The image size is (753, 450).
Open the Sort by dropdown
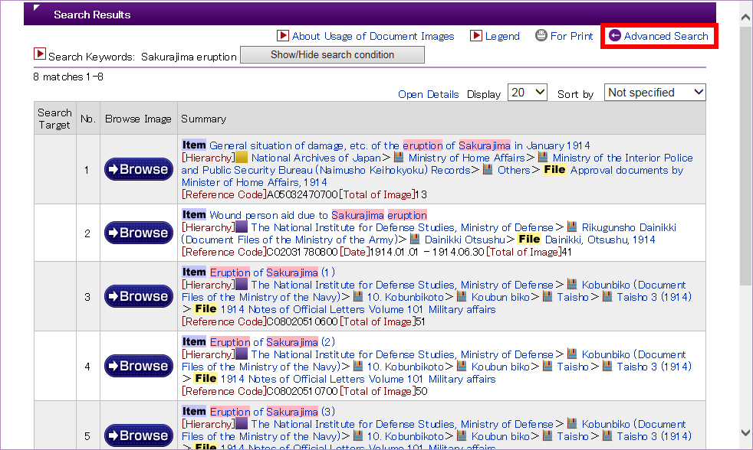click(x=655, y=92)
